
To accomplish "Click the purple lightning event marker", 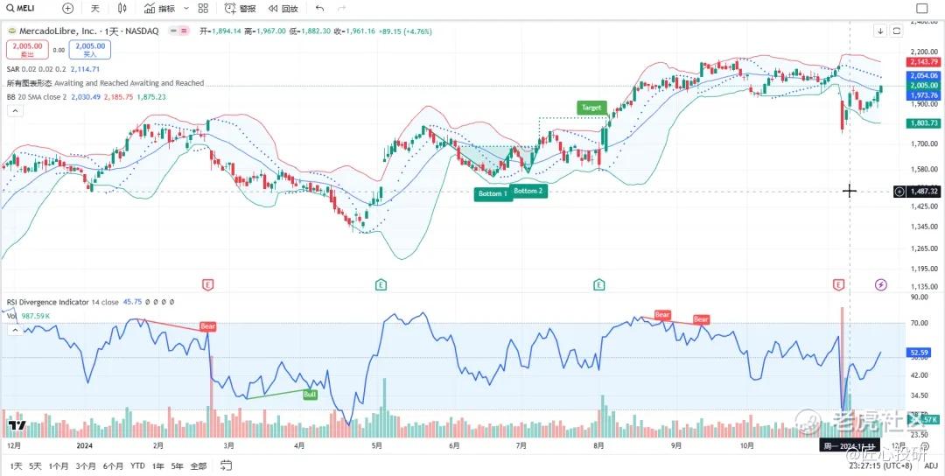I will coord(881,284).
